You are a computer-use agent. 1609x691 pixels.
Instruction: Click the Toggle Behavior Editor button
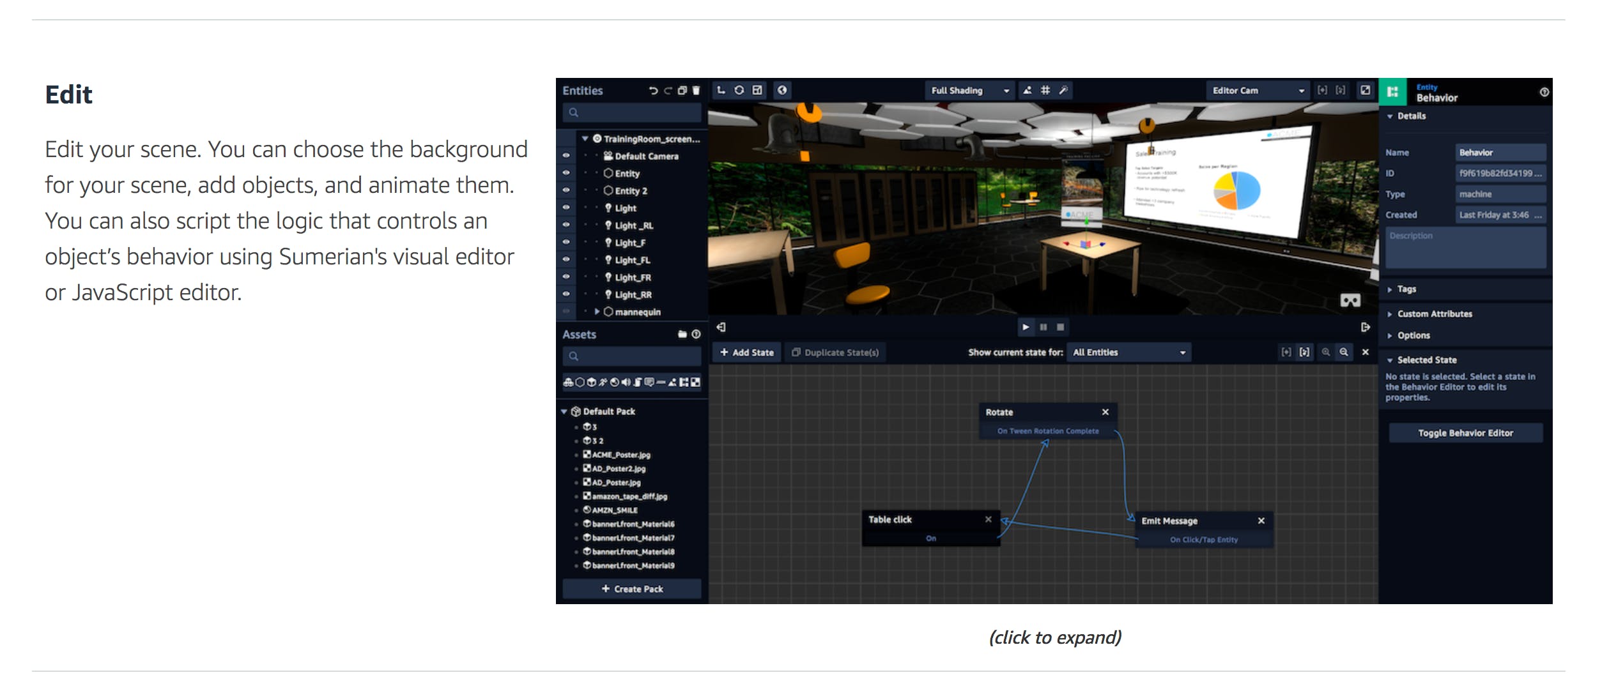click(1465, 433)
